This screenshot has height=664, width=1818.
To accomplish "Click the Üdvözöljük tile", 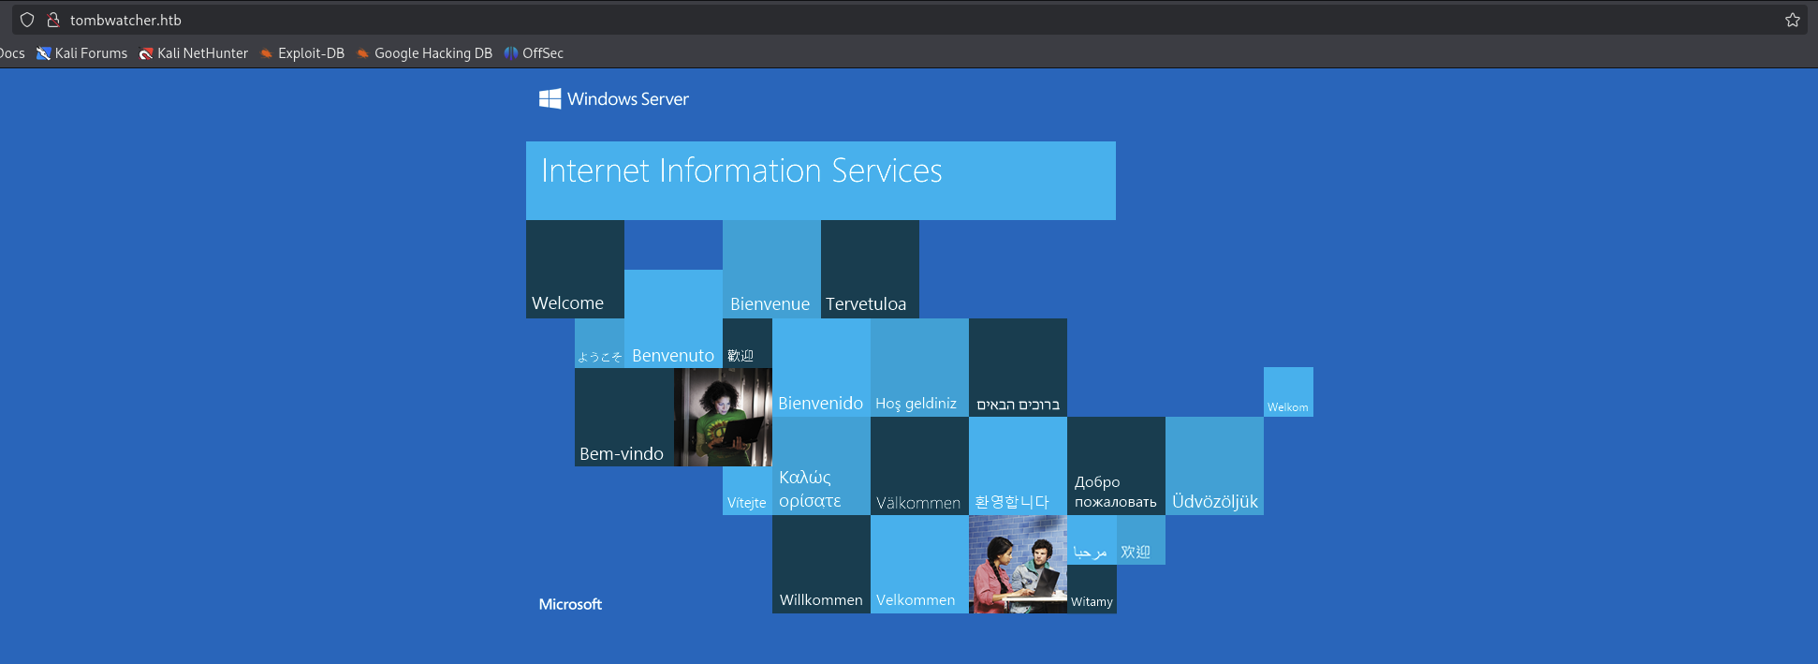I will coord(1214,465).
